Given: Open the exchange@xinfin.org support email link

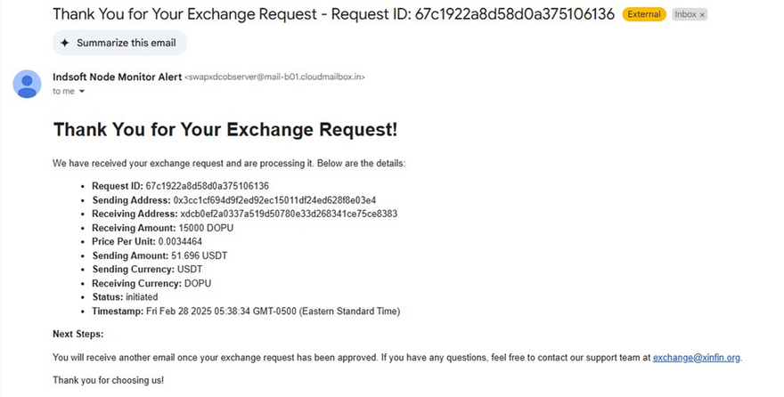Looking at the screenshot, I should 696,358.
